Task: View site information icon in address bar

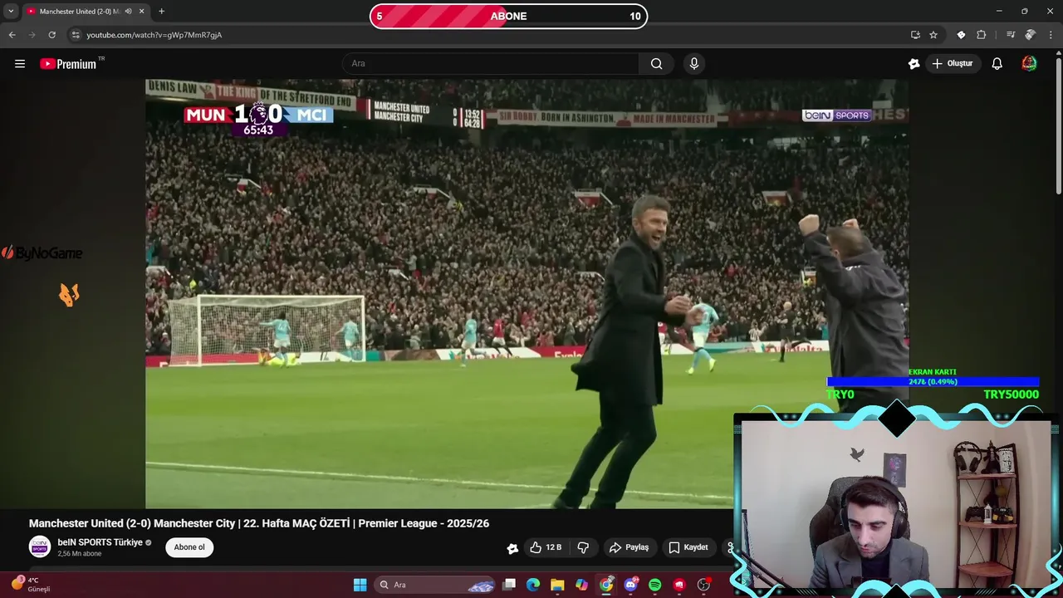Action: click(x=75, y=35)
